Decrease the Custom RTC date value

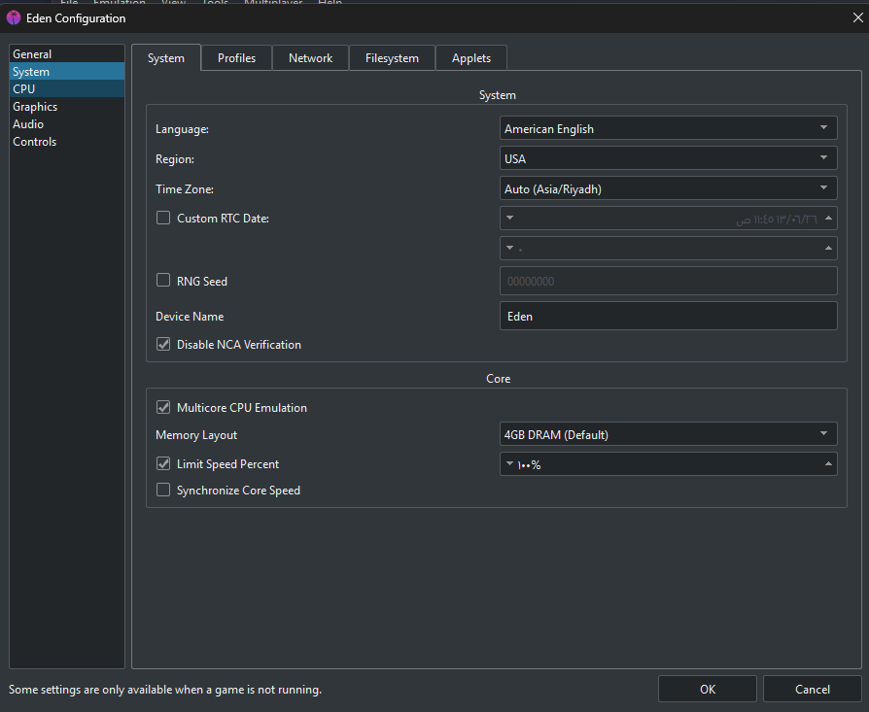509,218
